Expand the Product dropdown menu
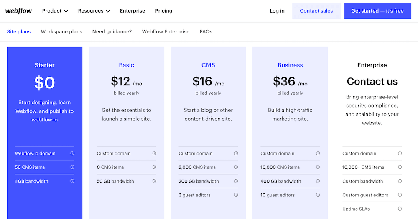 point(55,11)
